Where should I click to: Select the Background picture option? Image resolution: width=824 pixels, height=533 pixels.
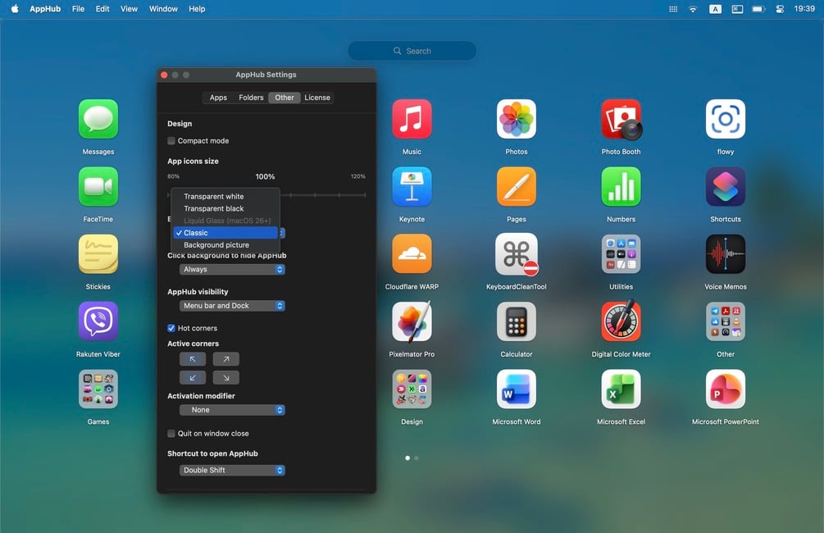click(x=225, y=245)
